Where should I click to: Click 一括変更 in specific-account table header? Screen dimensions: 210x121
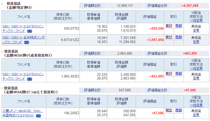coord(196,21)
